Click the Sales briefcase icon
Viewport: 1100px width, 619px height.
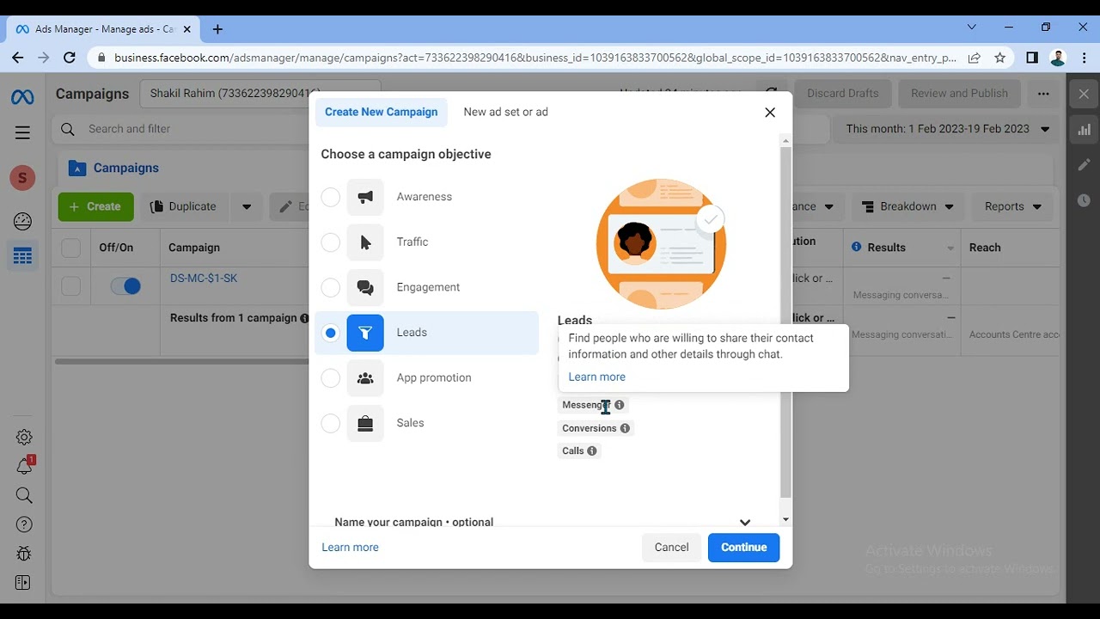click(x=365, y=423)
